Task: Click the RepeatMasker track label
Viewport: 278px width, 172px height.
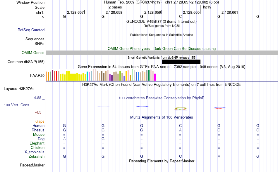Action: point(32,165)
